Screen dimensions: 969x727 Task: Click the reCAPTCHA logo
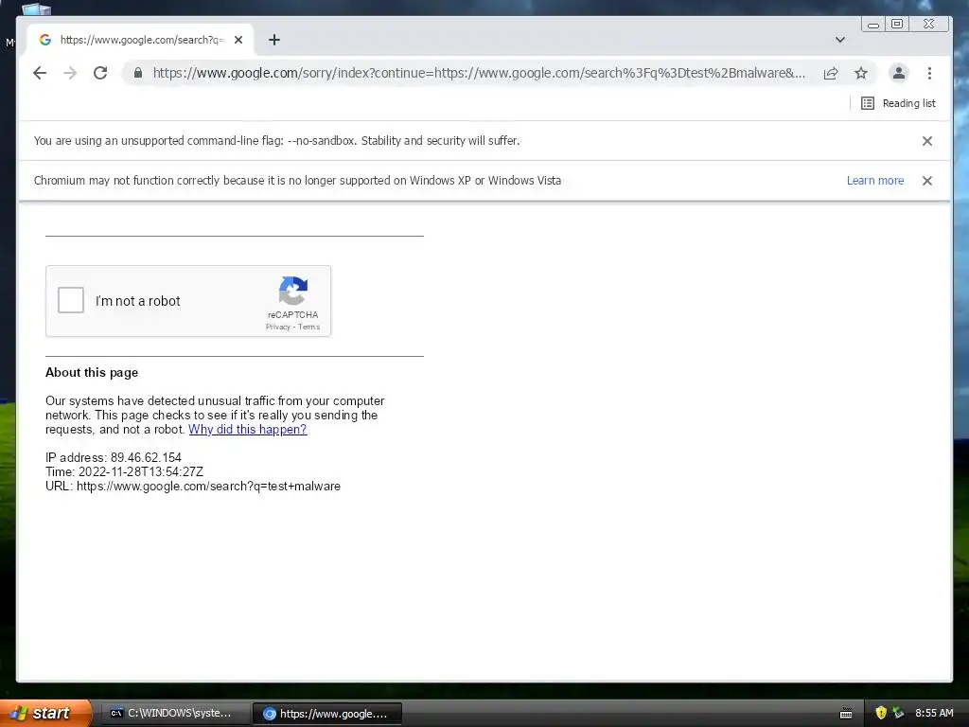pyautogui.click(x=293, y=291)
